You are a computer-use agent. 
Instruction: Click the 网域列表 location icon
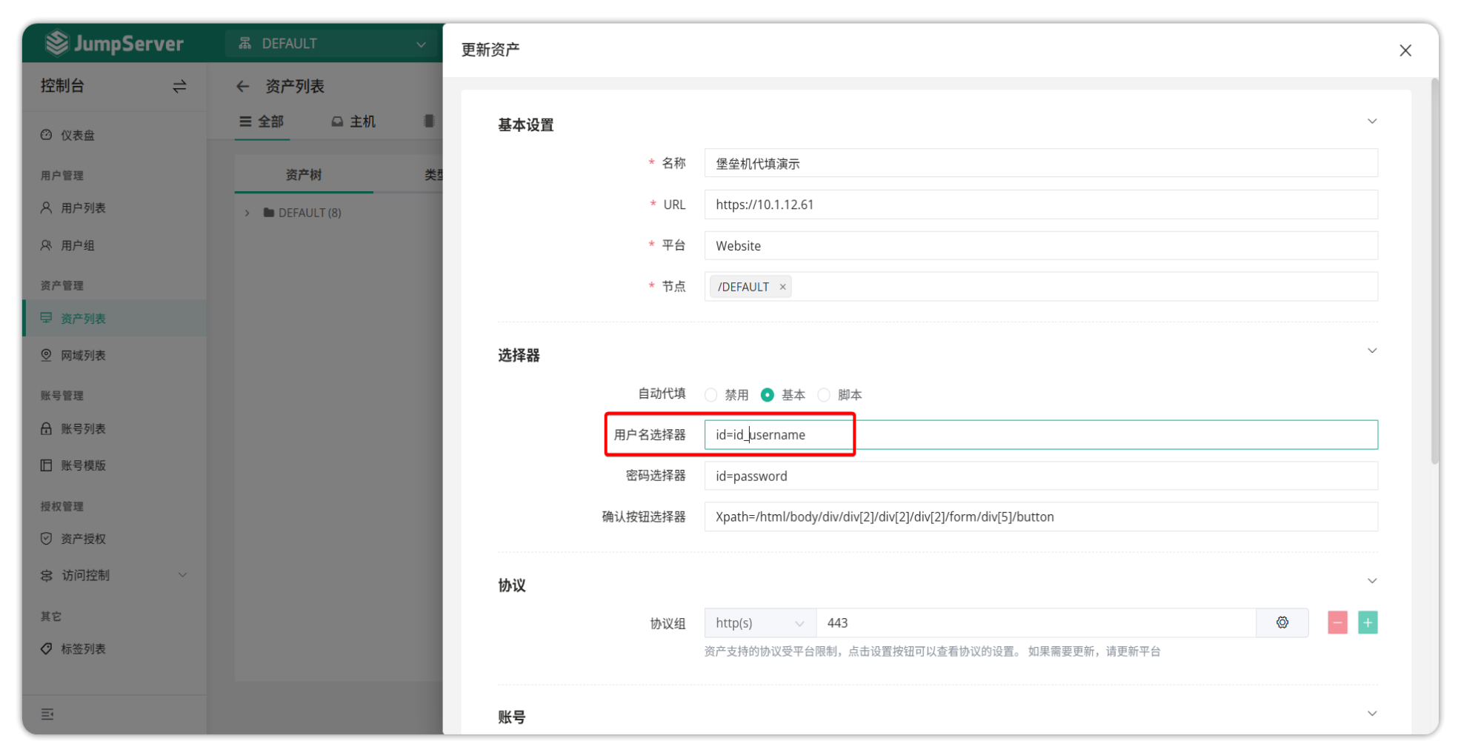(46, 355)
